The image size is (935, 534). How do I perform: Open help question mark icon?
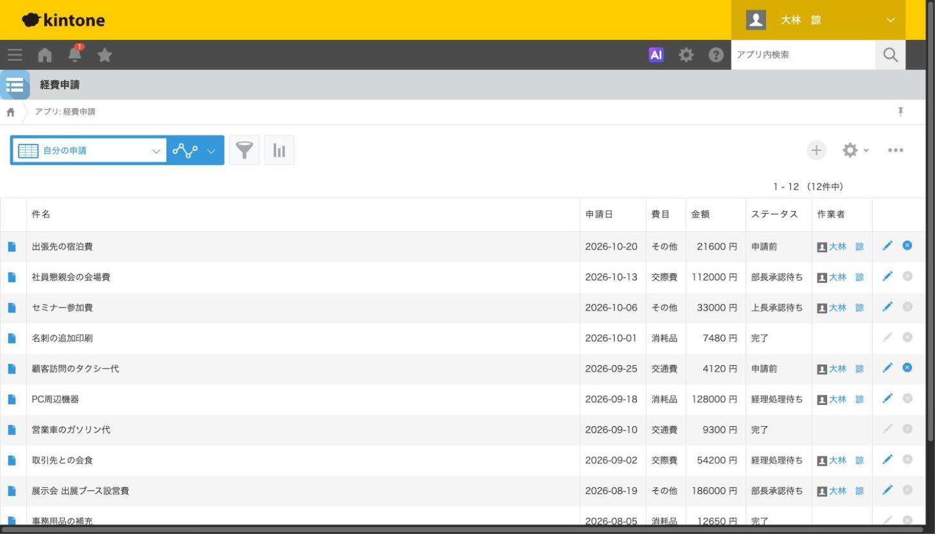point(715,55)
